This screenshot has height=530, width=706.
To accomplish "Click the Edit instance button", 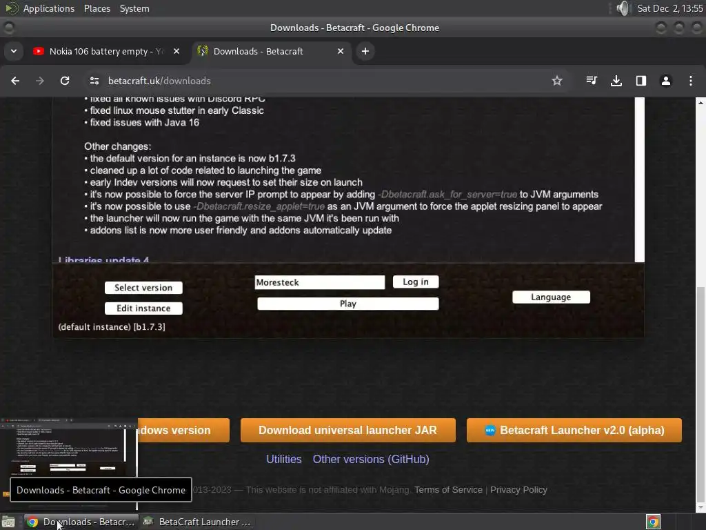I will pyautogui.click(x=143, y=308).
